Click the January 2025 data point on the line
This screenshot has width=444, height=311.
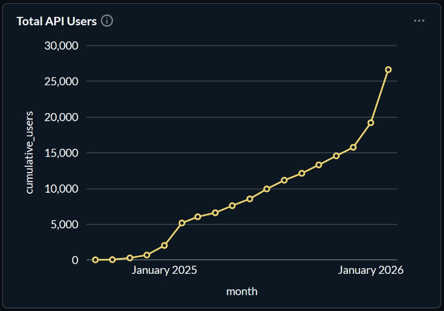164,245
